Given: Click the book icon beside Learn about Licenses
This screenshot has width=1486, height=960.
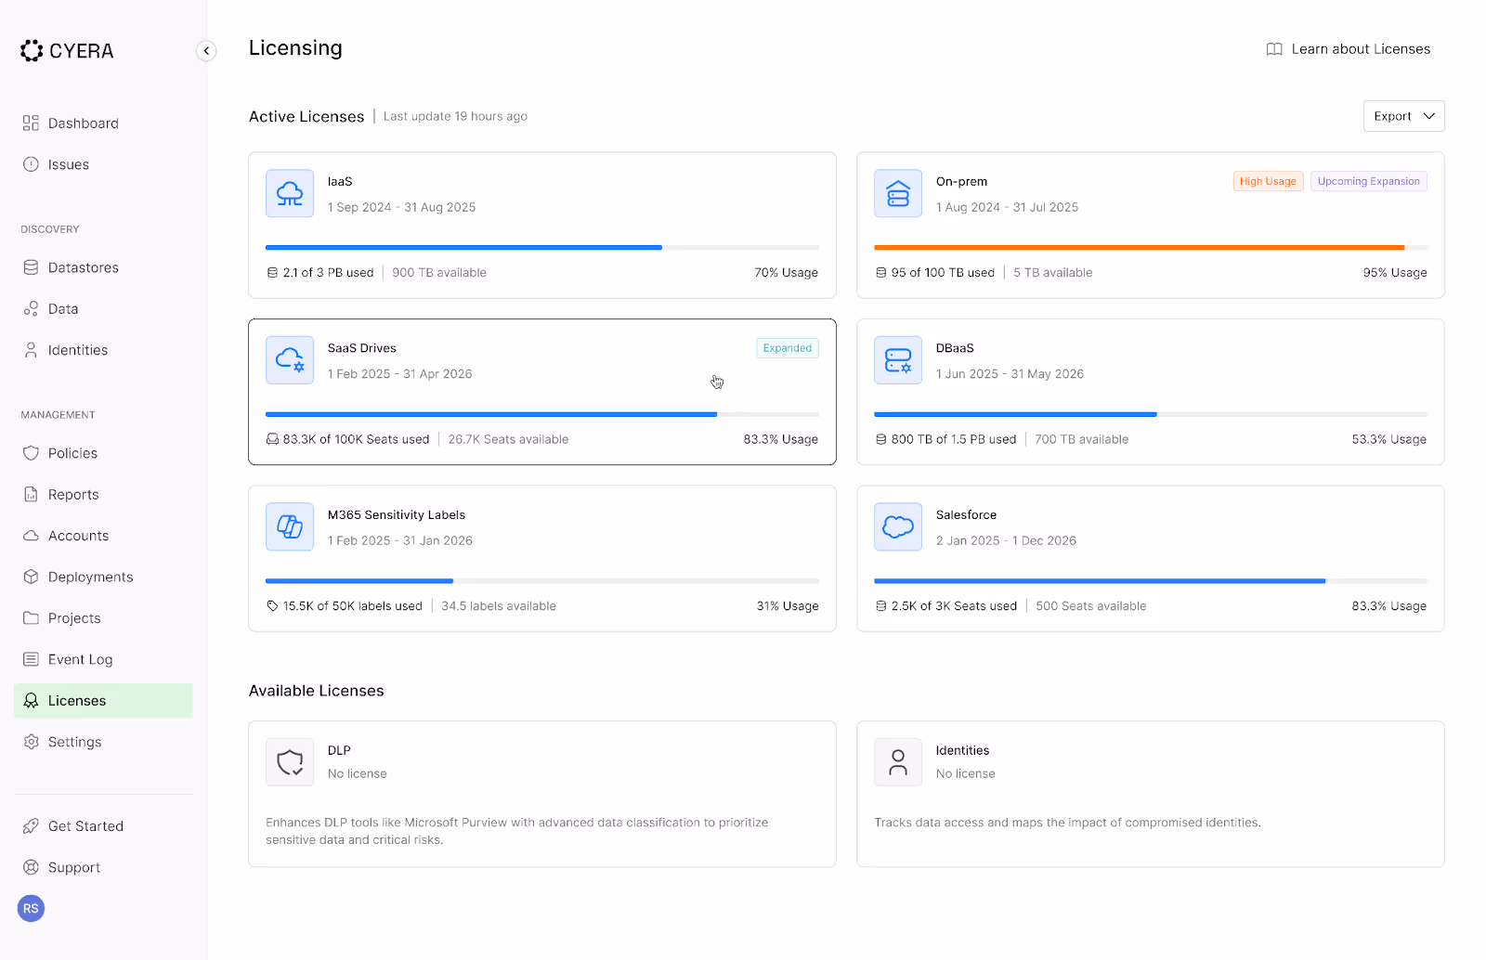Looking at the screenshot, I should (1274, 49).
